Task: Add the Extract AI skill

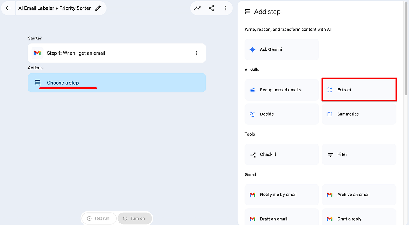Action: point(359,90)
